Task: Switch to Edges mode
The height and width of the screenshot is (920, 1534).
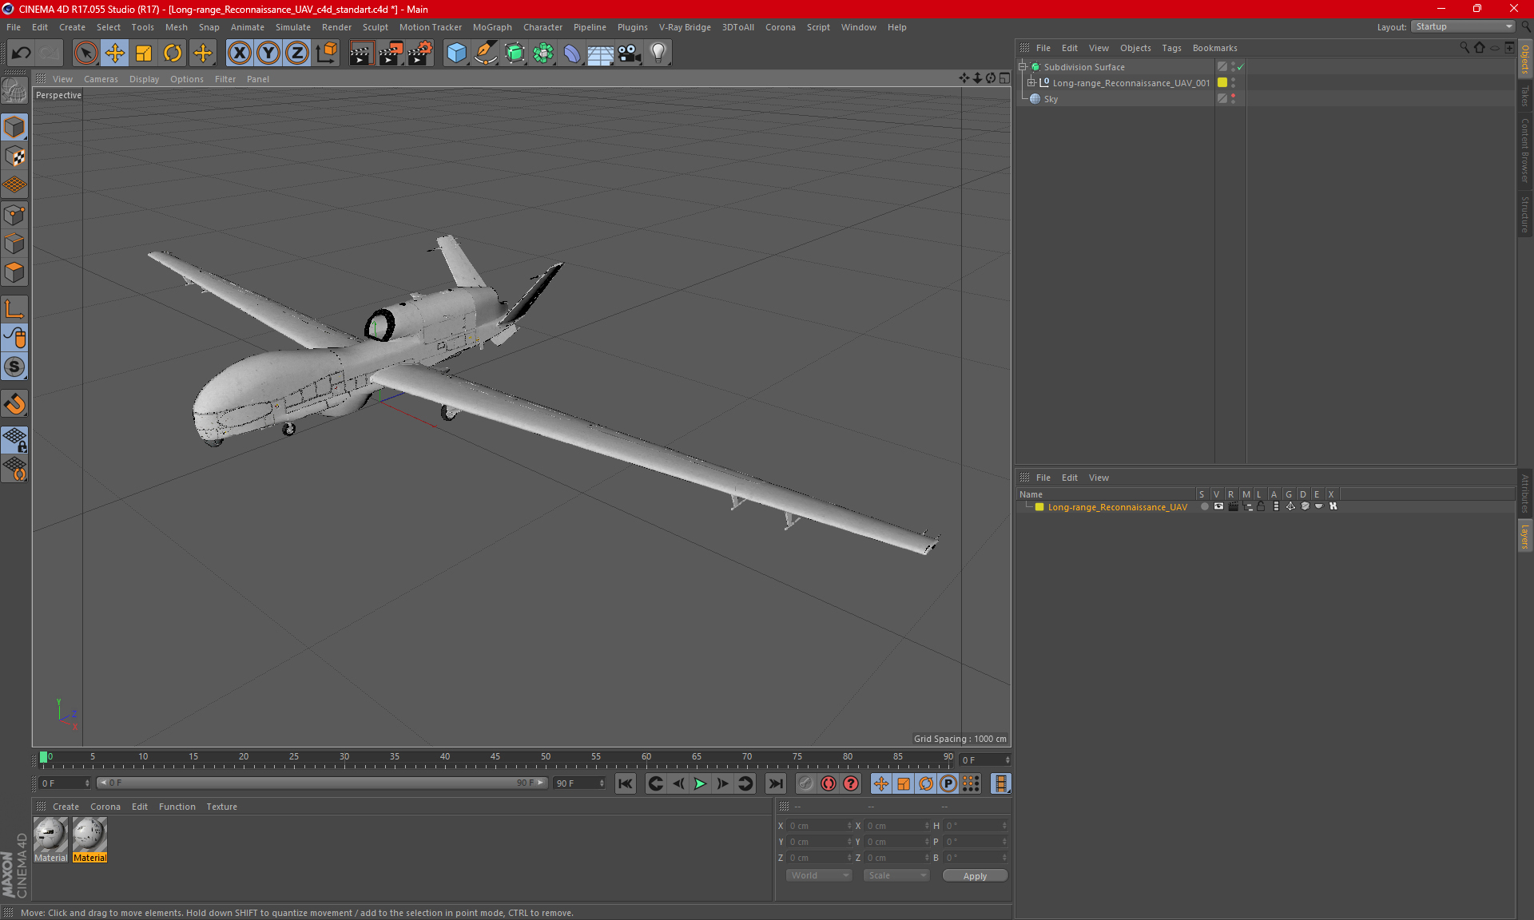Action: pos(14,243)
